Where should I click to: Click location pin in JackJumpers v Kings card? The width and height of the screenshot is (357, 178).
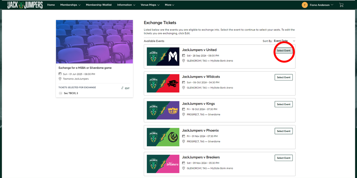(x=184, y=114)
